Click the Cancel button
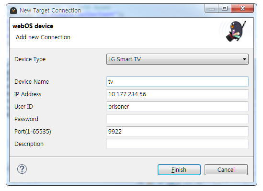 tap(226, 170)
